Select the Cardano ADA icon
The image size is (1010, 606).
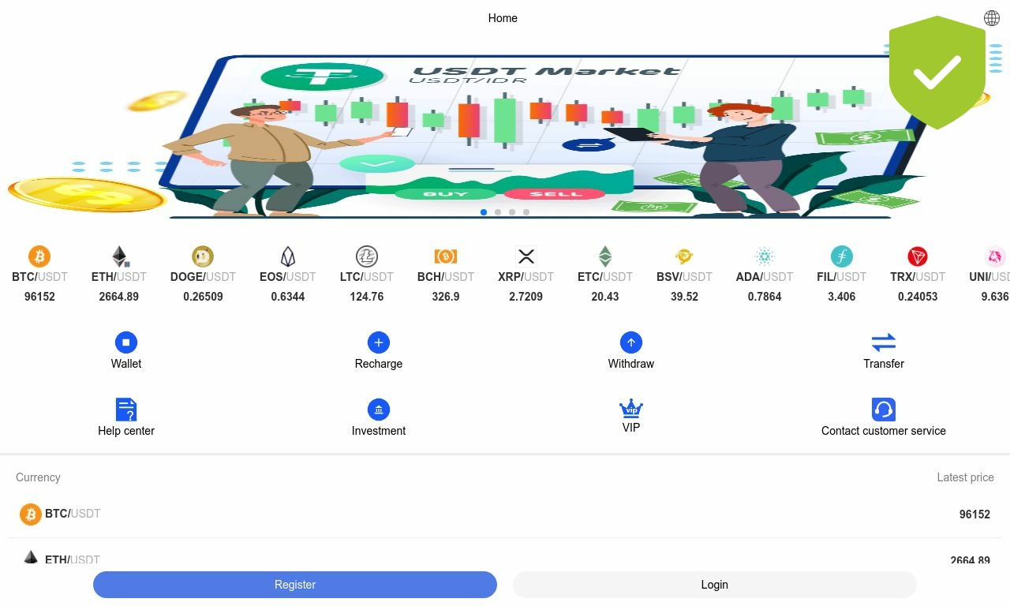[765, 256]
